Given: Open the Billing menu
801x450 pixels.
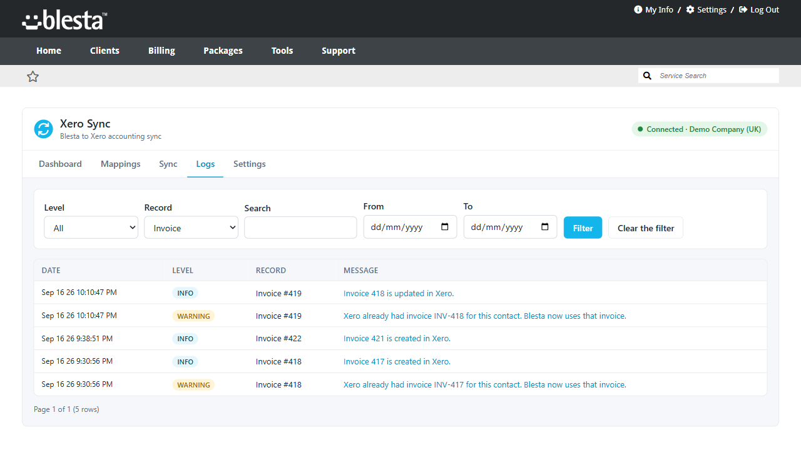Looking at the screenshot, I should tap(161, 51).
